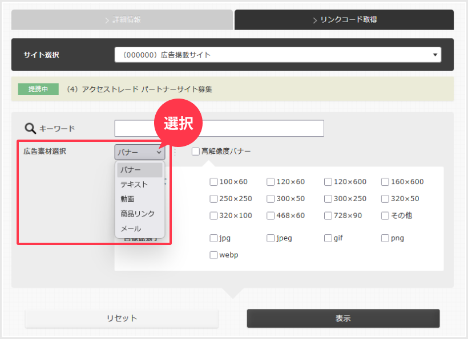Image resolution: width=468 pixels, height=339 pixels.
Task: Click the キーワード search input field
Action: [x=219, y=128]
